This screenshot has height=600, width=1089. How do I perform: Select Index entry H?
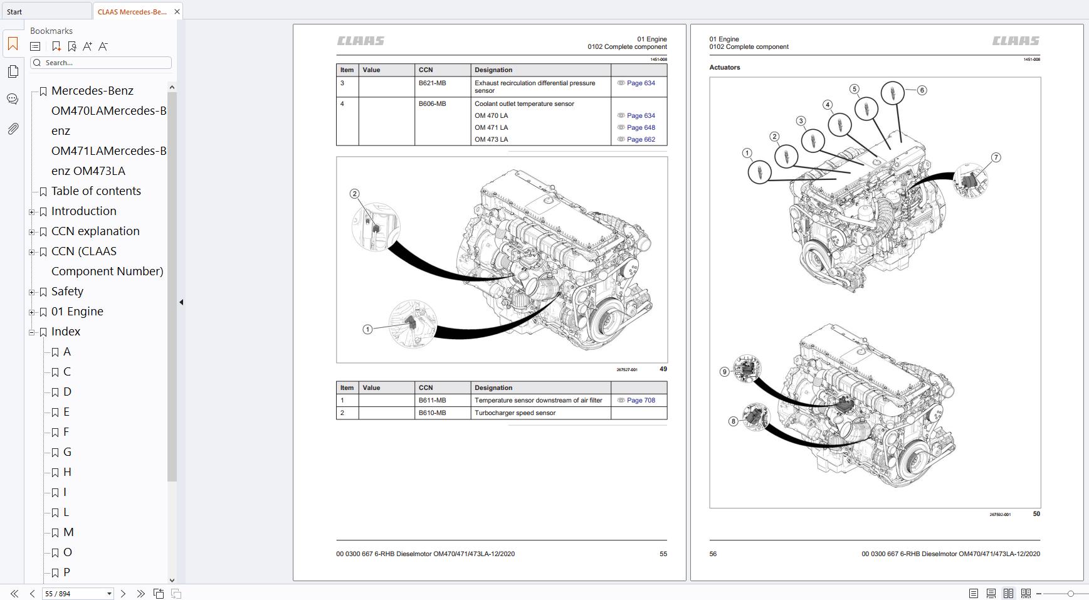(x=67, y=472)
